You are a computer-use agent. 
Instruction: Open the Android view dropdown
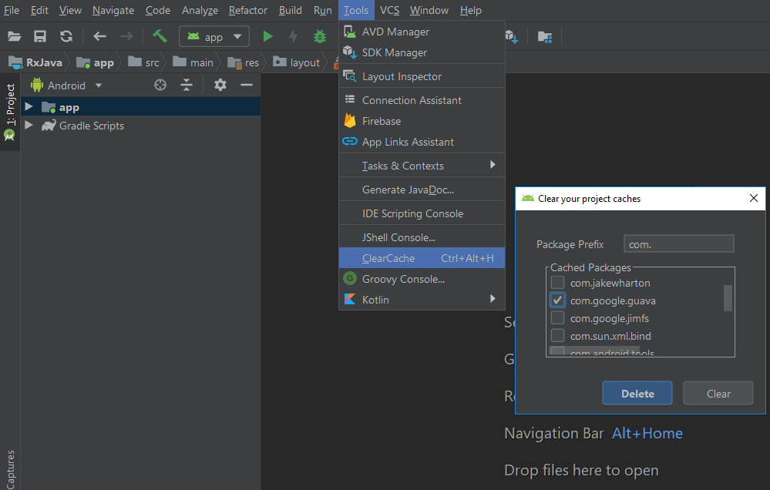point(66,86)
